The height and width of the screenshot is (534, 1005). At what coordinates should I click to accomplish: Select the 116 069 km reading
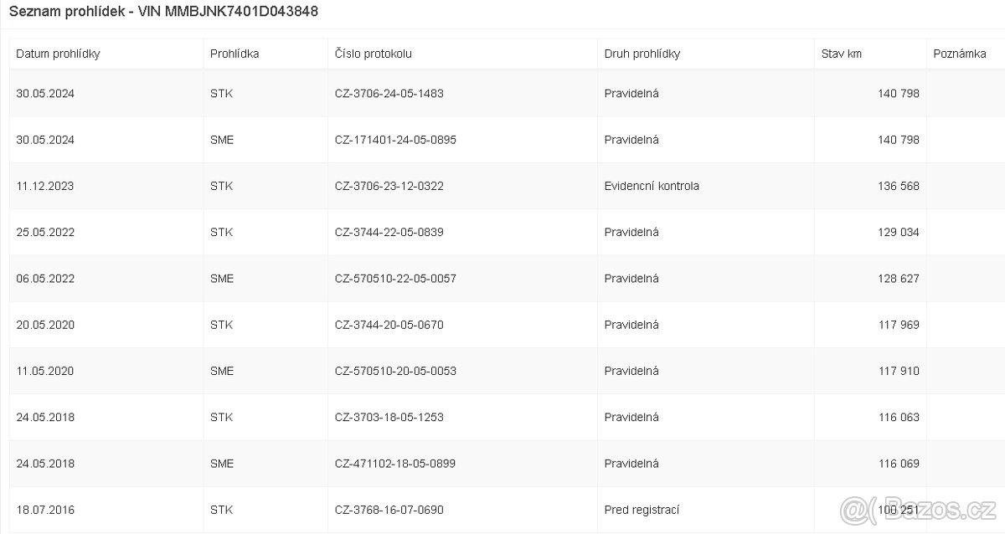point(898,463)
